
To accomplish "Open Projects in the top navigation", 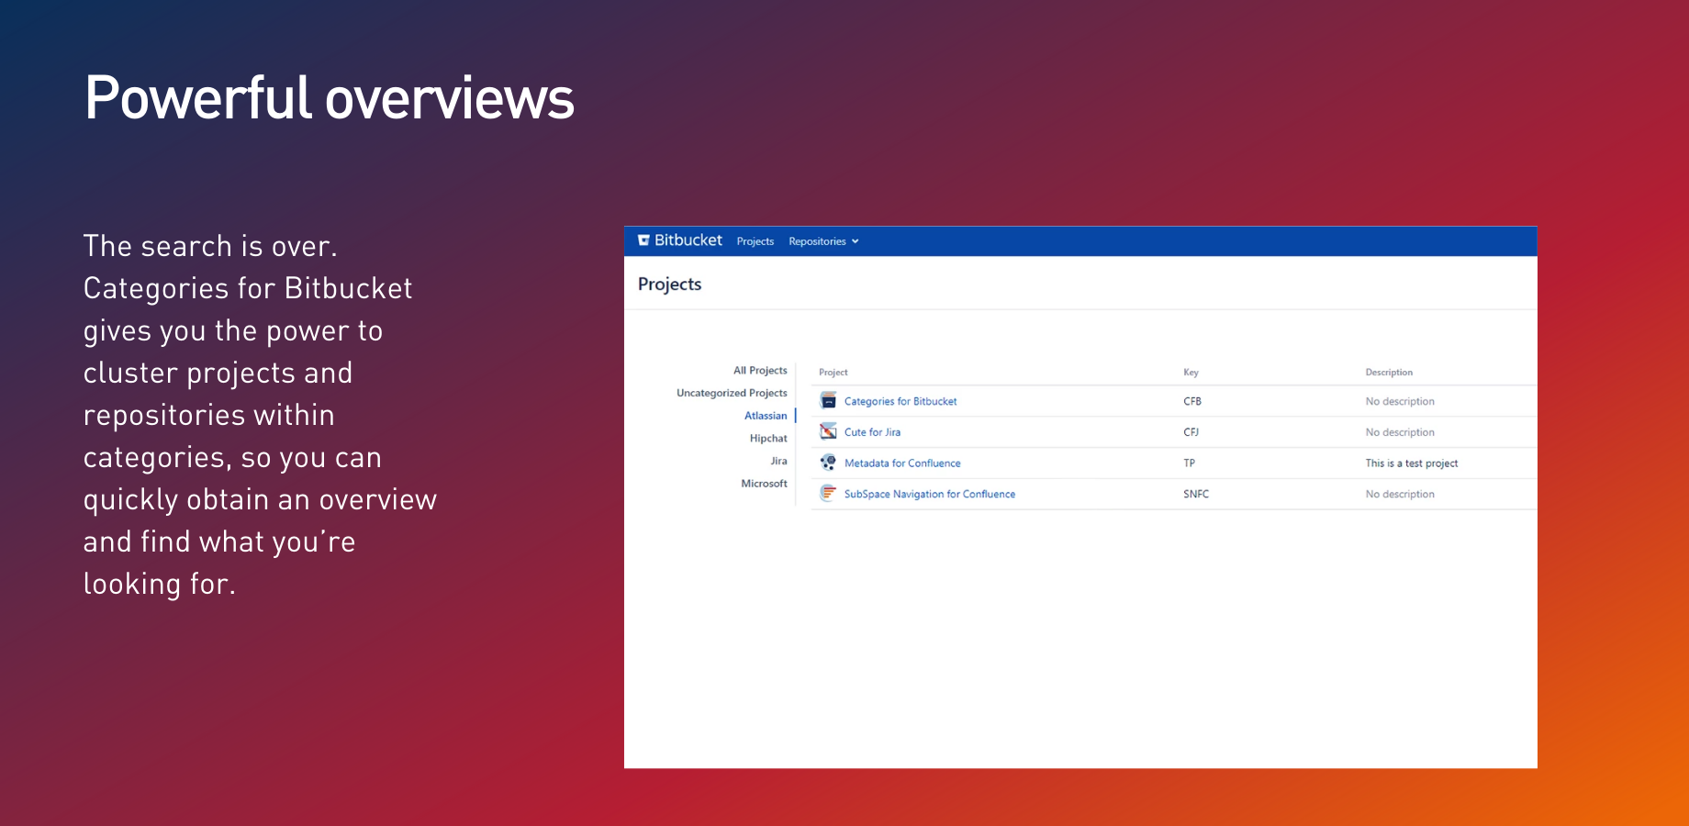I will tap(755, 241).
